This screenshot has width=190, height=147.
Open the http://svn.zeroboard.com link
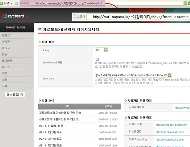(170, 139)
